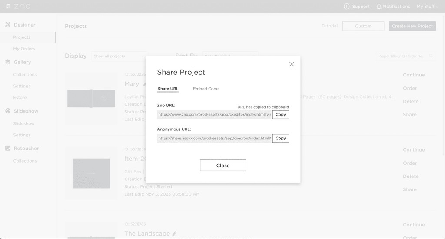
Task: Open the Mary project thumbnail
Action: 91,99
